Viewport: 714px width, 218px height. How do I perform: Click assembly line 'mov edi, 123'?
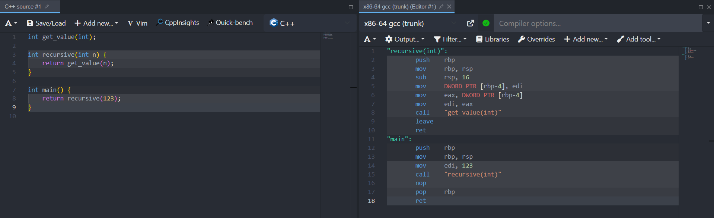pyautogui.click(x=444, y=166)
